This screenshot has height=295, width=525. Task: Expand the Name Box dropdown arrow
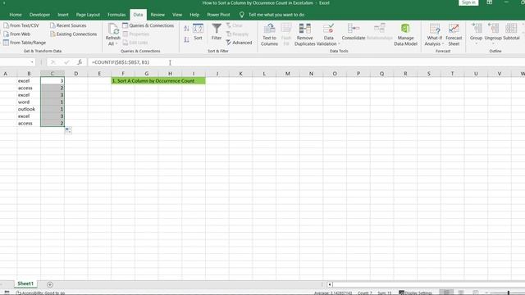tap(32, 62)
